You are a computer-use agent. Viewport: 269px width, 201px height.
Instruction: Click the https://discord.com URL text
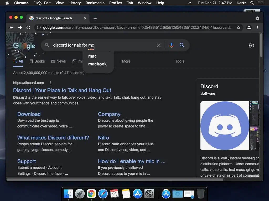coord(28,83)
